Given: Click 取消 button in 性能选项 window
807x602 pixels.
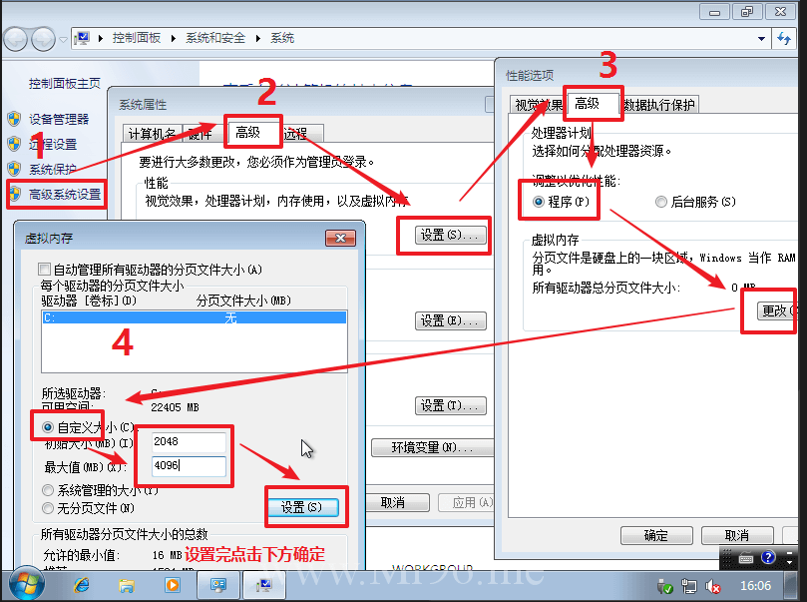Looking at the screenshot, I should (x=737, y=535).
